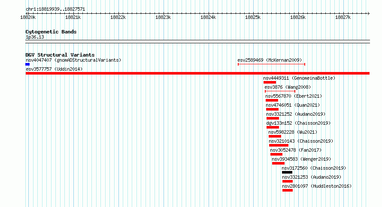Click the 18822k ruler tick label
Viewport: 382px width, 207px height.
click(x=118, y=18)
